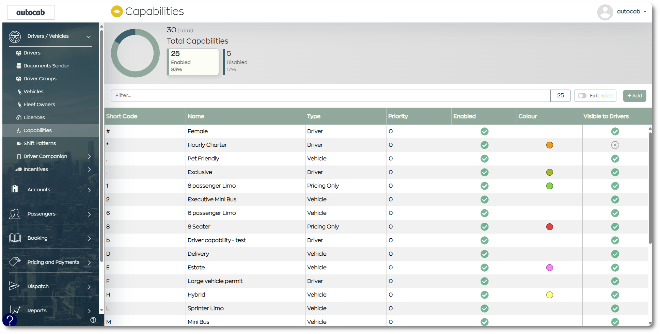Toggle Visible to Drivers for Sprinter Limo

coord(615,308)
